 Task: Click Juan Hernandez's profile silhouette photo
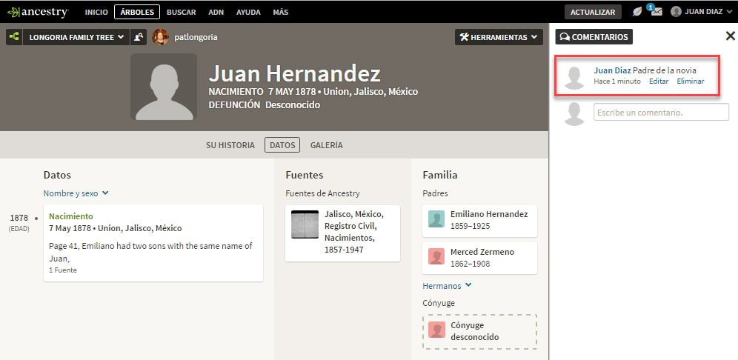(x=164, y=87)
